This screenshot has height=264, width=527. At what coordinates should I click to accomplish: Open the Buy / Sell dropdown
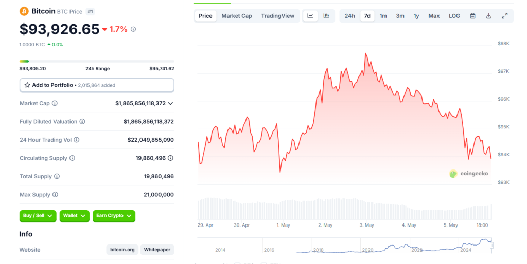tap(38, 216)
